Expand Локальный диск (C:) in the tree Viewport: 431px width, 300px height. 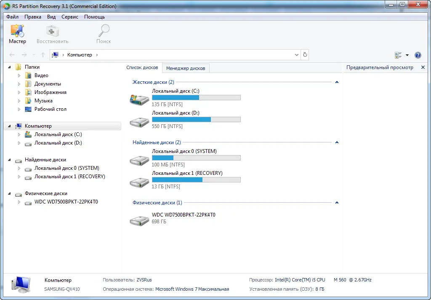click(x=19, y=134)
